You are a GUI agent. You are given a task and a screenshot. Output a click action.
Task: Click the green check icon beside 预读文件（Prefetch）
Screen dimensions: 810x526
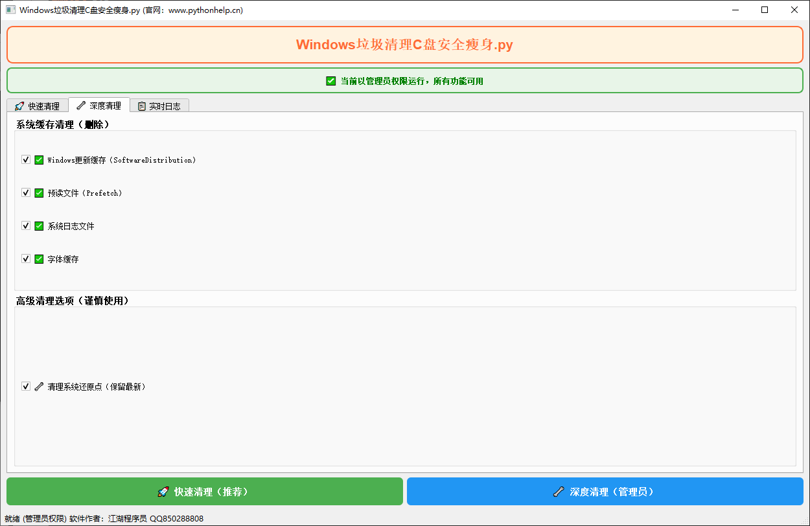(x=39, y=192)
